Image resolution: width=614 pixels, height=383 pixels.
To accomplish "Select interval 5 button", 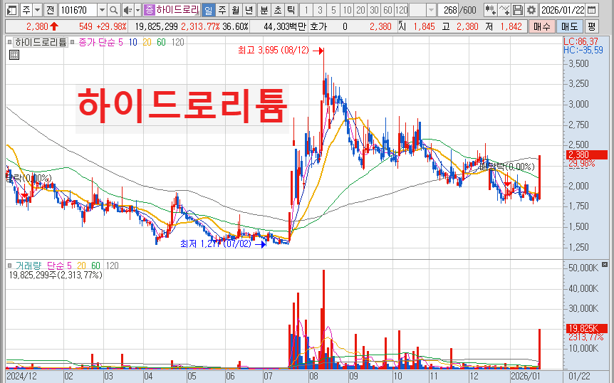I will click(x=333, y=10).
